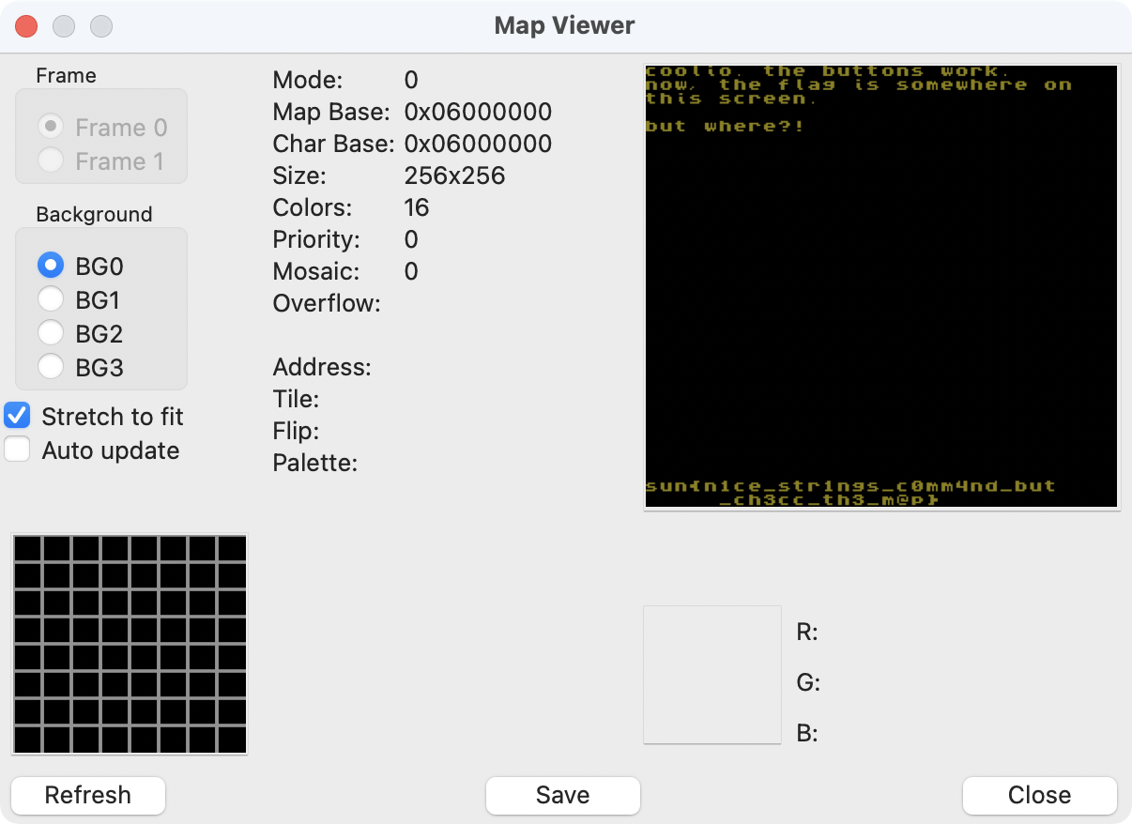Enable the Auto update checkbox
This screenshot has height=824, width=1132.
[18, 450]
